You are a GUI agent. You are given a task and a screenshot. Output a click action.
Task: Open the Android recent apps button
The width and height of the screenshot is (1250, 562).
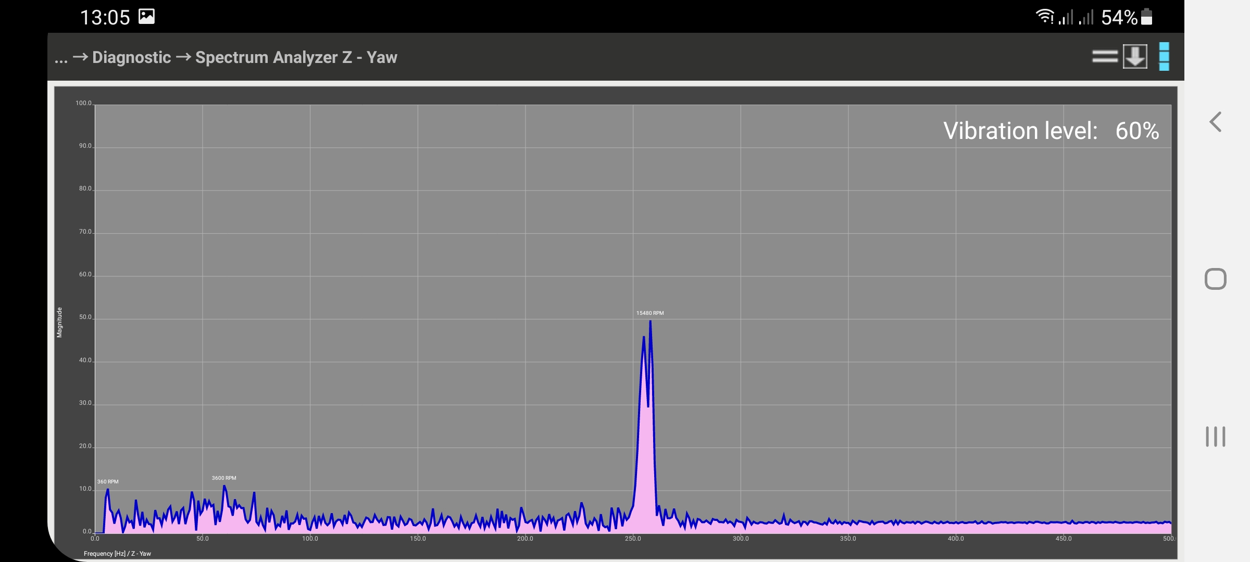(x=1215, y=436)
